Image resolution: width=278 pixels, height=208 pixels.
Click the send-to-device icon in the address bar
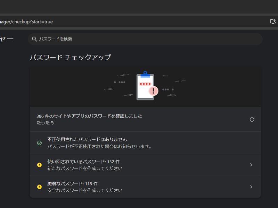point(272,21)
